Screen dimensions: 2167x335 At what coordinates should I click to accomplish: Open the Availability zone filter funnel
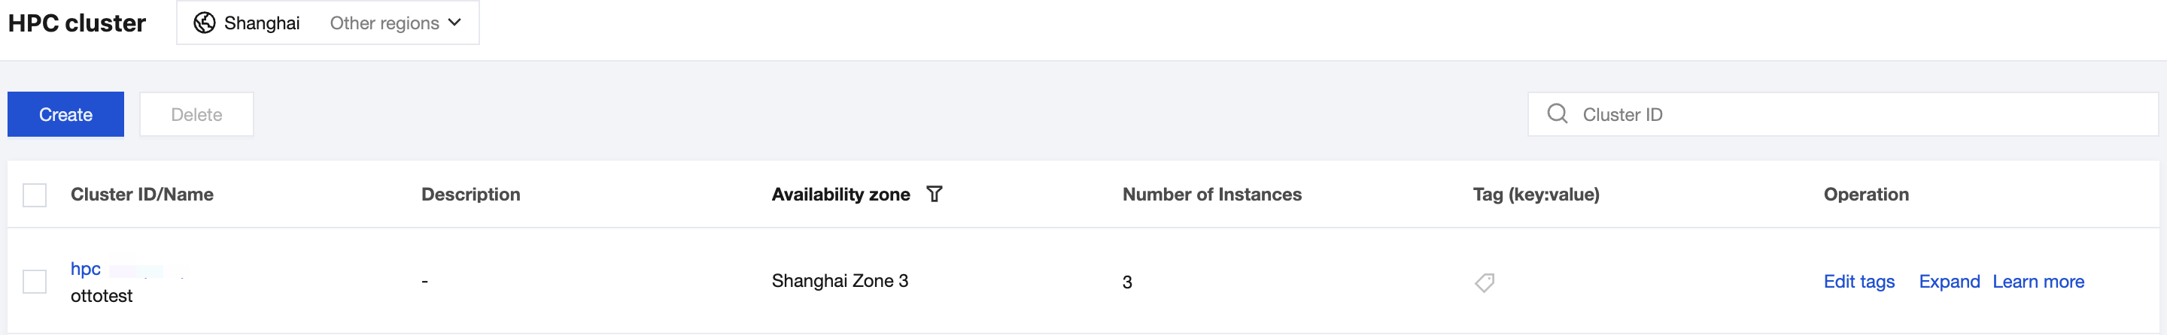click(x=934, y=195)
